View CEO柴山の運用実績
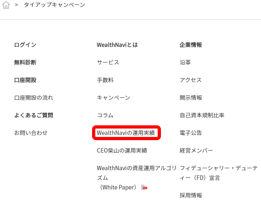 [x=122, y=151]
